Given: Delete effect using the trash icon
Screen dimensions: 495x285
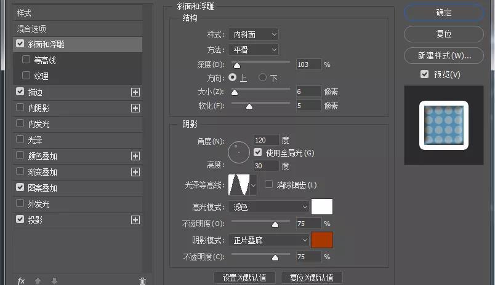Looking at the screenshot, I should tap(143, 281).
